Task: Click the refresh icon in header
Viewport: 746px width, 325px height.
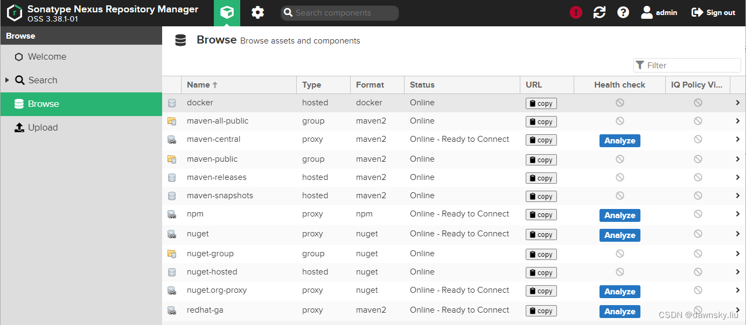Action: 599,12
